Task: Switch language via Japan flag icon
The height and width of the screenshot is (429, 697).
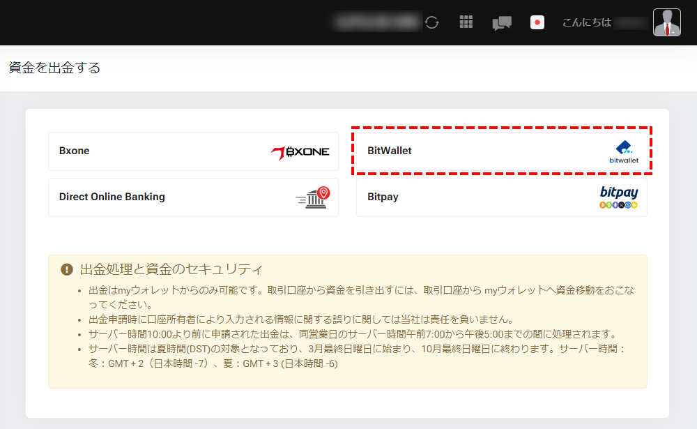Action: click(x=537, y=22)
